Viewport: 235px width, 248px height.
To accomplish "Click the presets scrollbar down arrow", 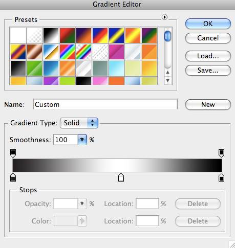I will (168, 80).
